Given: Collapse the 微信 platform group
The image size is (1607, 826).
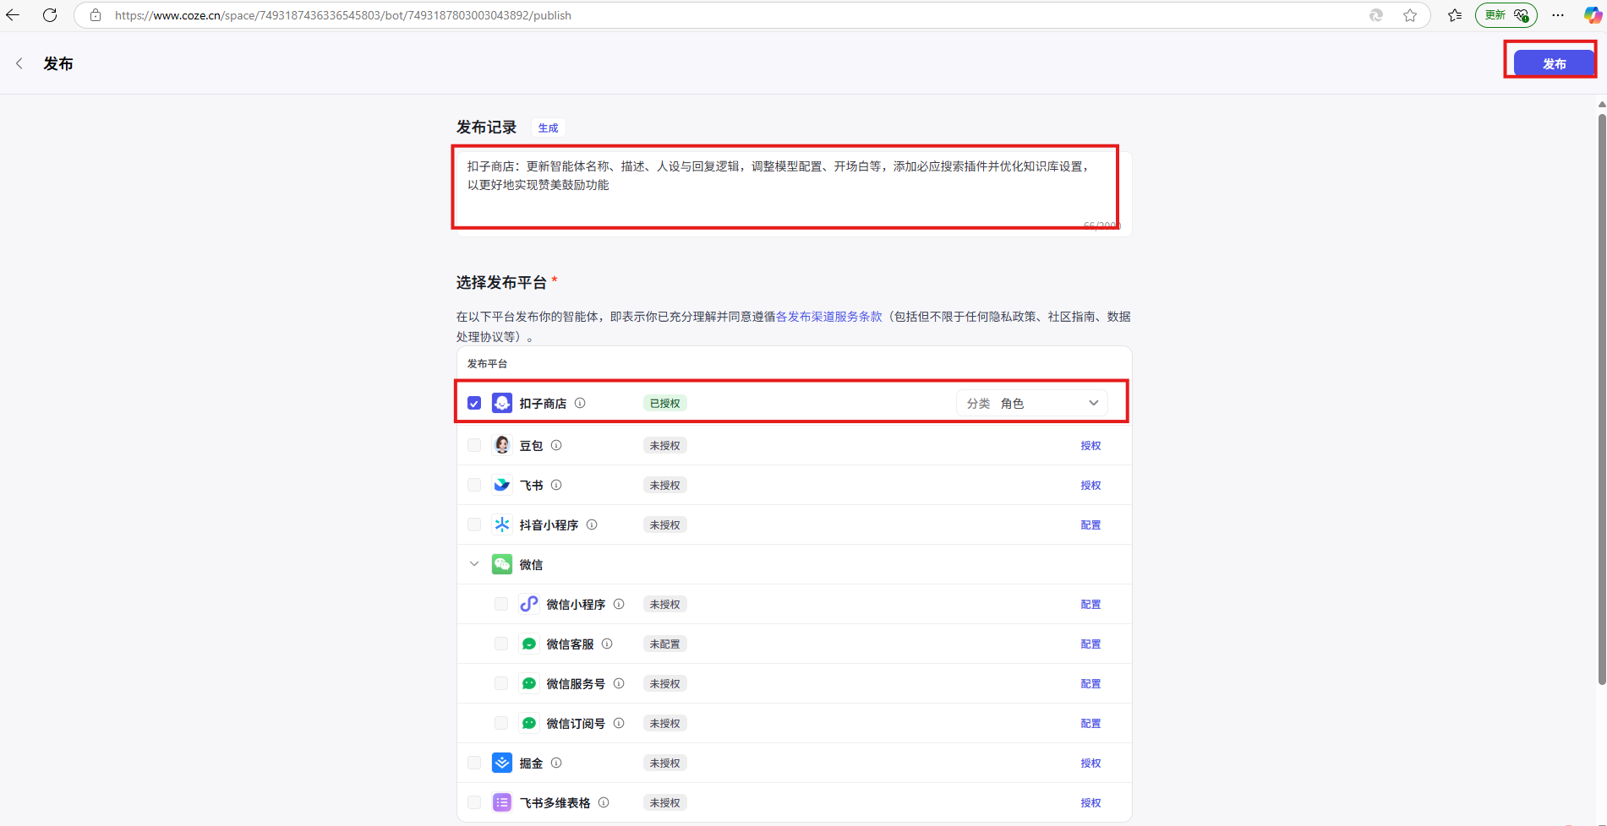Looking at the screenshot, I should [474, 564].
